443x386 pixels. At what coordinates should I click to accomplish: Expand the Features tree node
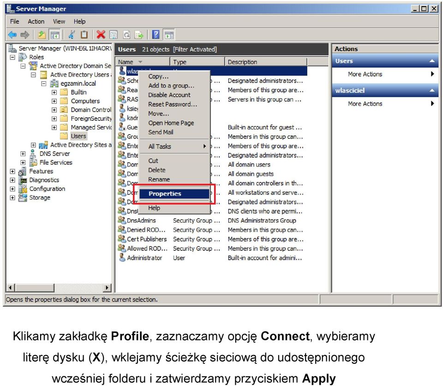12,171
